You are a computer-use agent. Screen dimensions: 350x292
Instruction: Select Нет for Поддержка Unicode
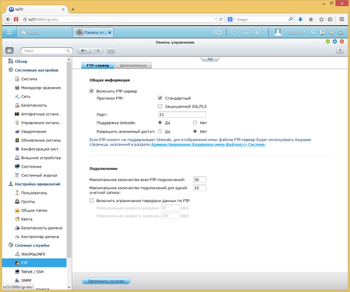coord(195,123)
